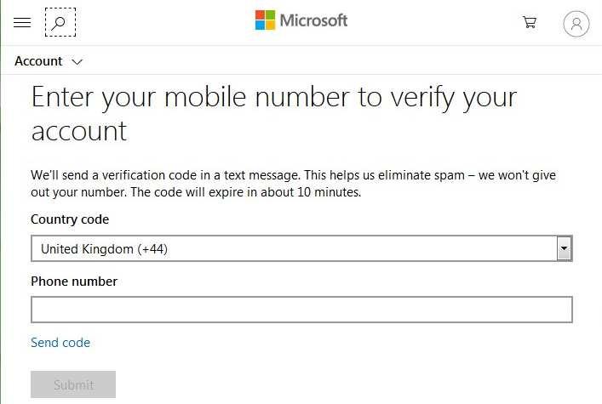Click the user profile avatar icon

pos(576,24)
